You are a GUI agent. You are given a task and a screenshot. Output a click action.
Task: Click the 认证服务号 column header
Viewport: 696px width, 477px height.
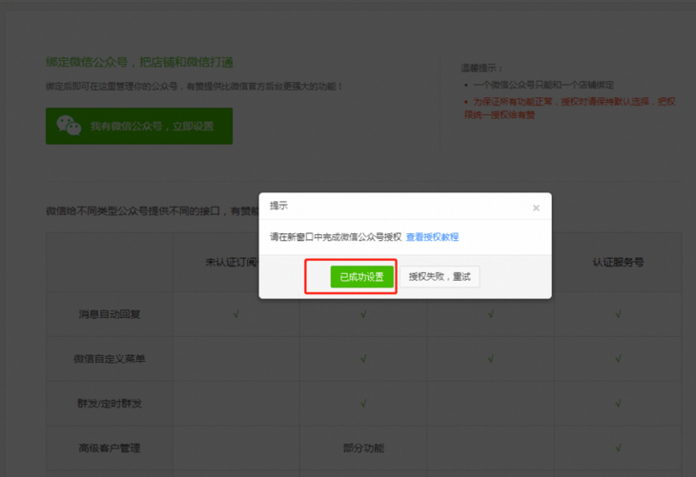[618, 263]
